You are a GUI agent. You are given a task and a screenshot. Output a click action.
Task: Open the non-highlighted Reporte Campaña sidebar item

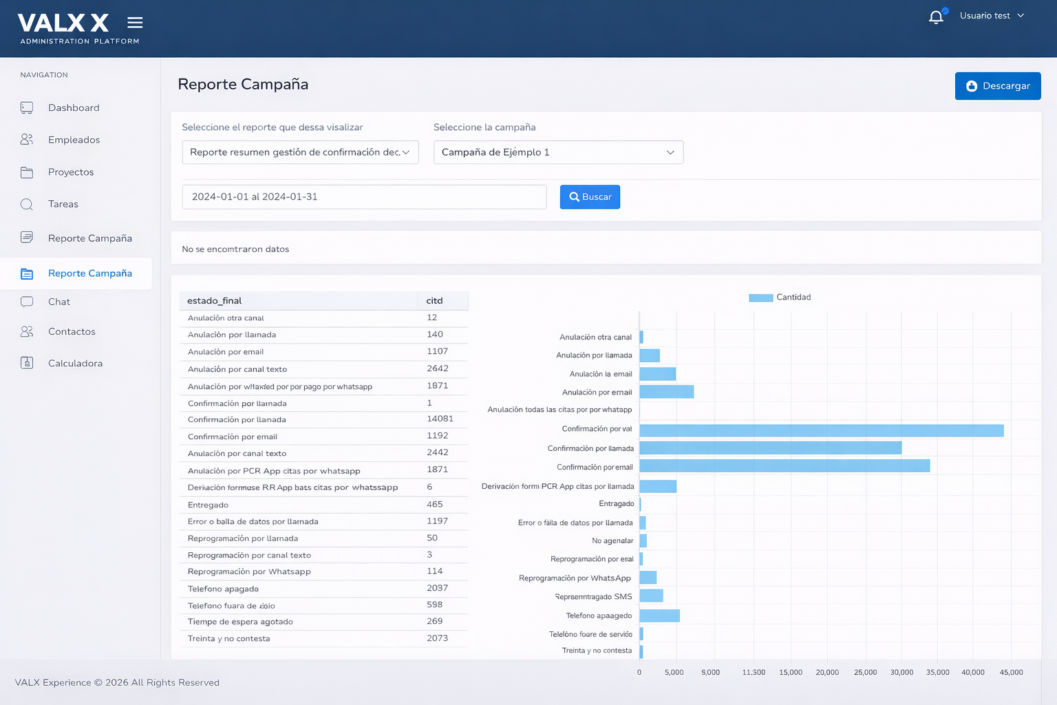click(89, 238)
